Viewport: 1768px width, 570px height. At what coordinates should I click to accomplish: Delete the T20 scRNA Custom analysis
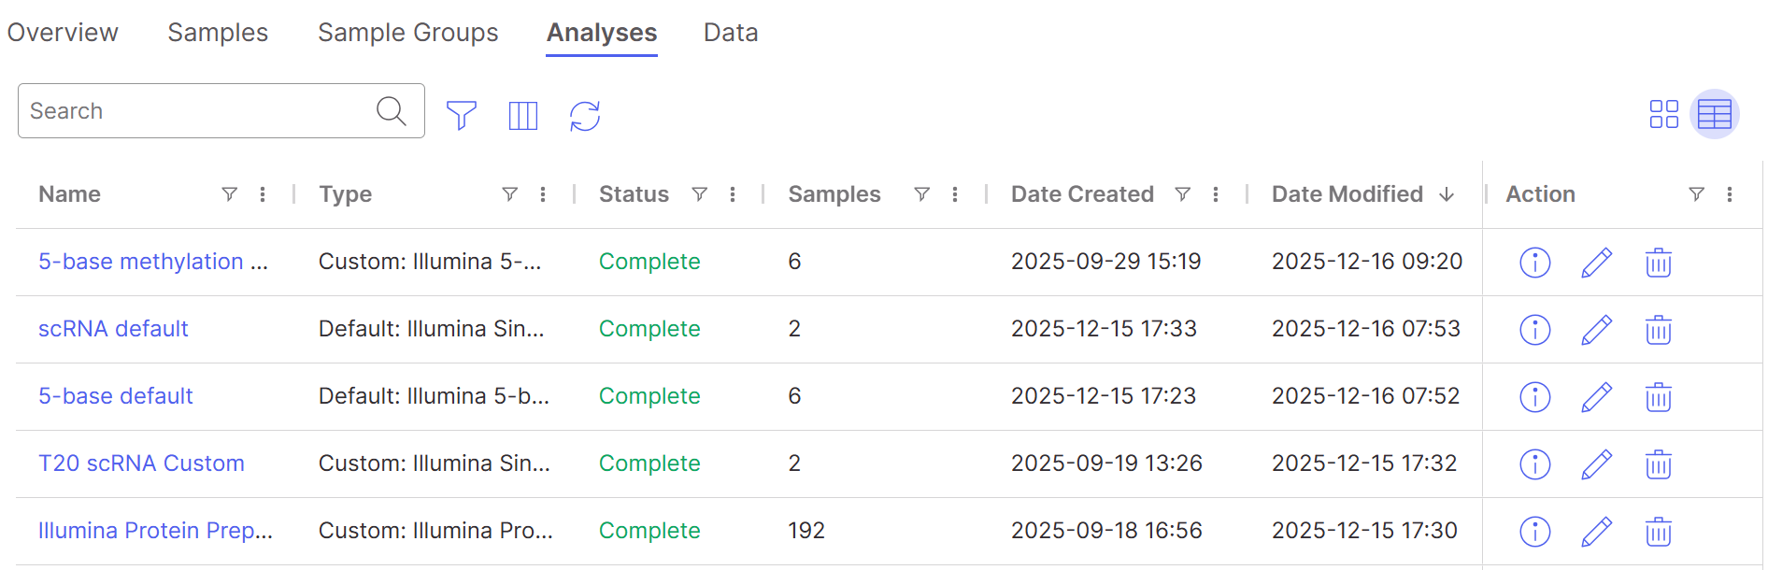[x=1658, y=463]
